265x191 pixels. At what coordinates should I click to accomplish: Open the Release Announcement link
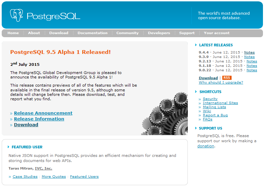point(43,113)
